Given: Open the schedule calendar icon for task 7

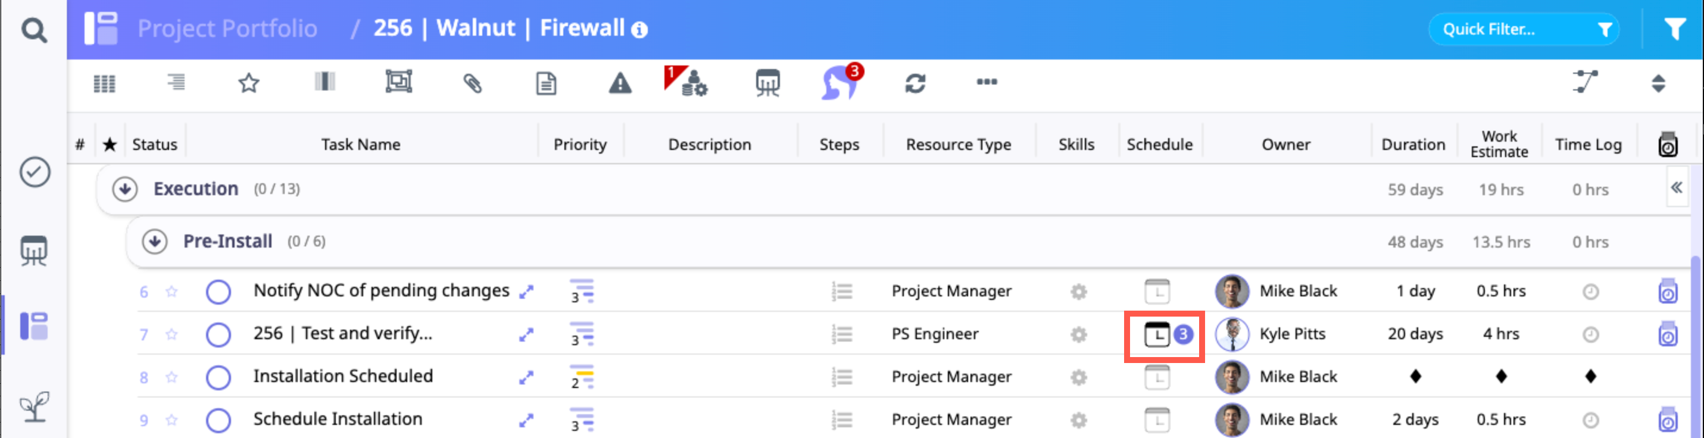Looking at the screenshot, I should 1157,335.
